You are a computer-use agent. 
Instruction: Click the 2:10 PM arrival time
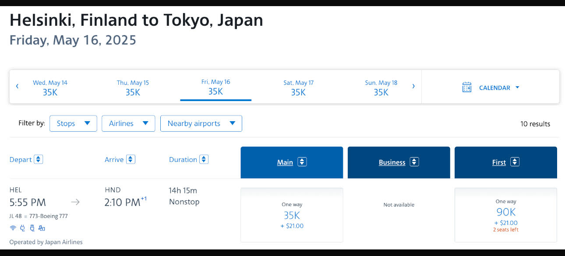pyautogui.click(x=122, y=202)
